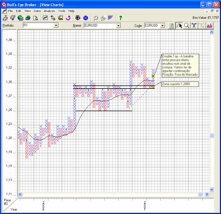The image size is (221, 214).
Task: Open the File menu
Action: [10, 11]
